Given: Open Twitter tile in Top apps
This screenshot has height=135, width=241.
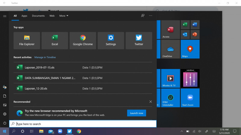Looking at the screenshot, I should 139,40.
